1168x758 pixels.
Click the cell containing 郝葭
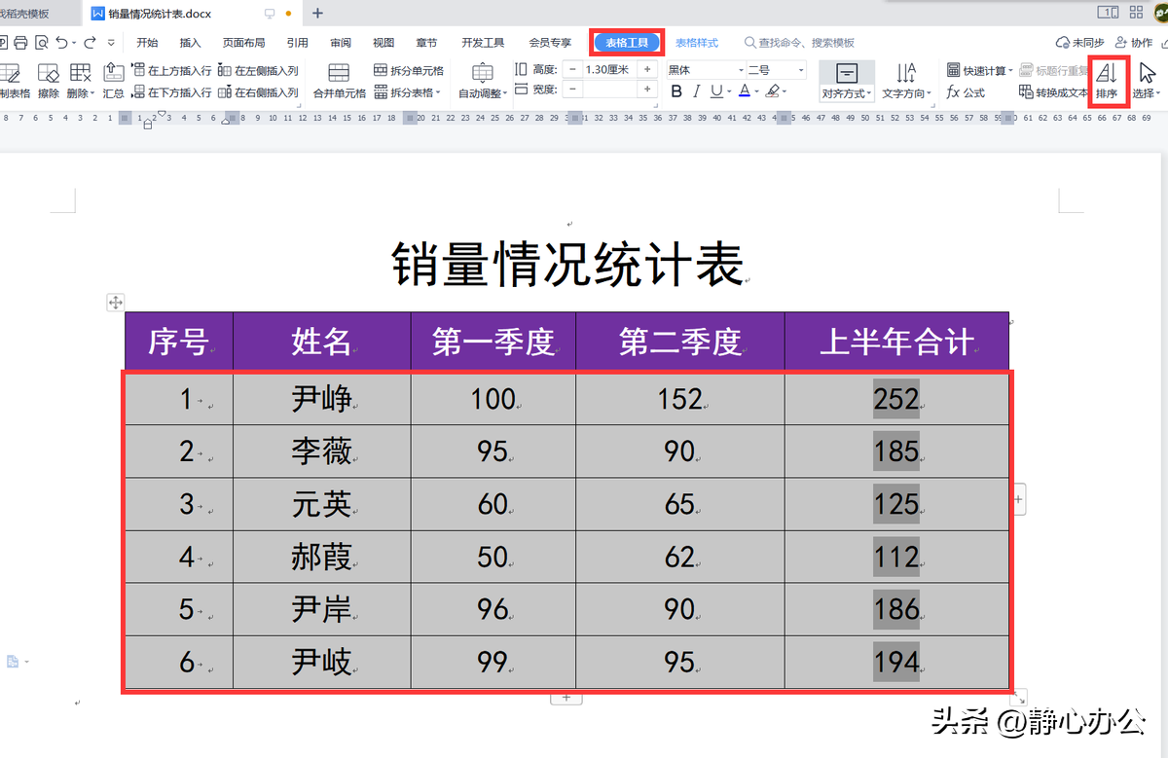click(321, 557)
